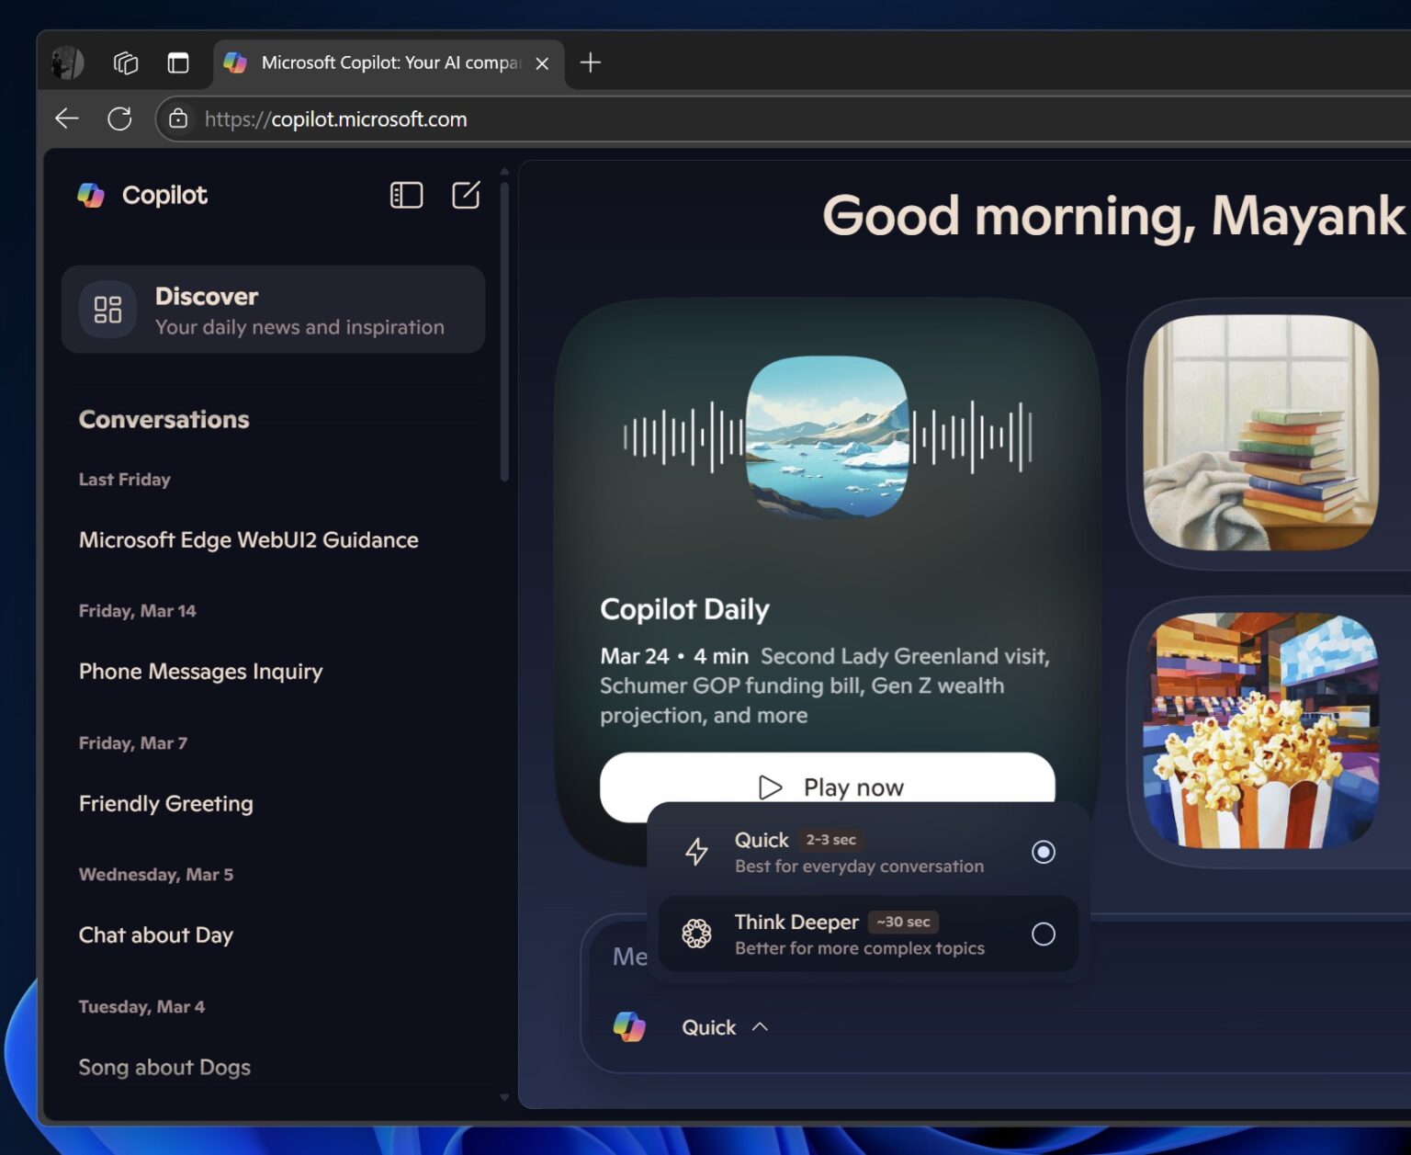The image size is (1411, 1155).
Task: Collapse the Quick mode selector chevron
Action: pos(760,1026)
